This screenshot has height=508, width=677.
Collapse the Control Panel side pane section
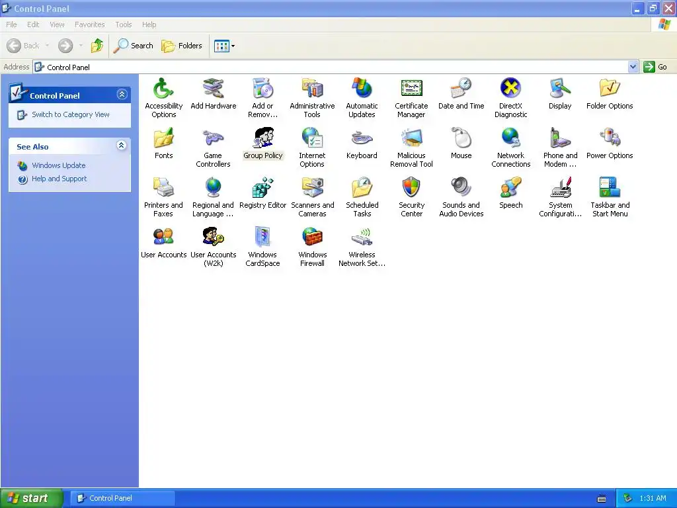pos(122,94)
